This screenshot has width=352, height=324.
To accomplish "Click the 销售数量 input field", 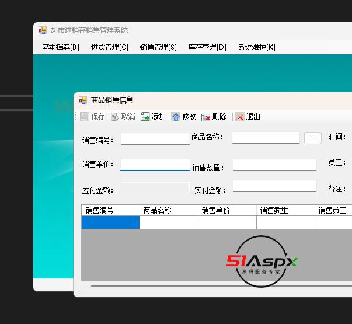I will [x=275, y=165].
